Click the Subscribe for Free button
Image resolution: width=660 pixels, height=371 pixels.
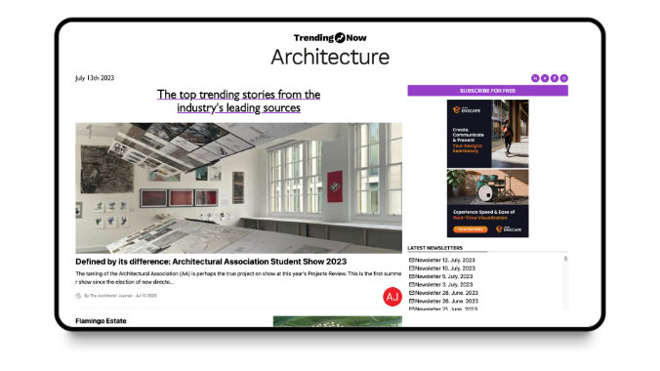[487, 91]
